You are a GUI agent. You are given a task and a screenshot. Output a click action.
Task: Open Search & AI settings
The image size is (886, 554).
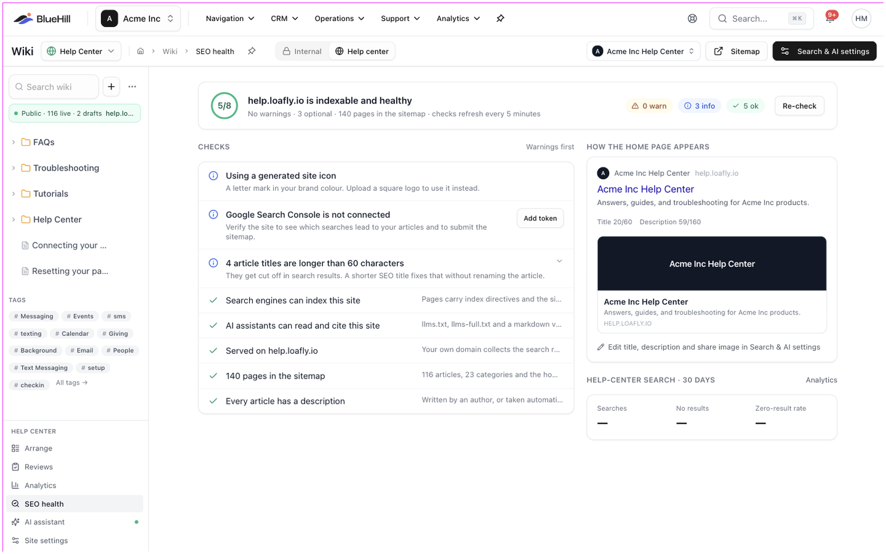tap(824, 51)
